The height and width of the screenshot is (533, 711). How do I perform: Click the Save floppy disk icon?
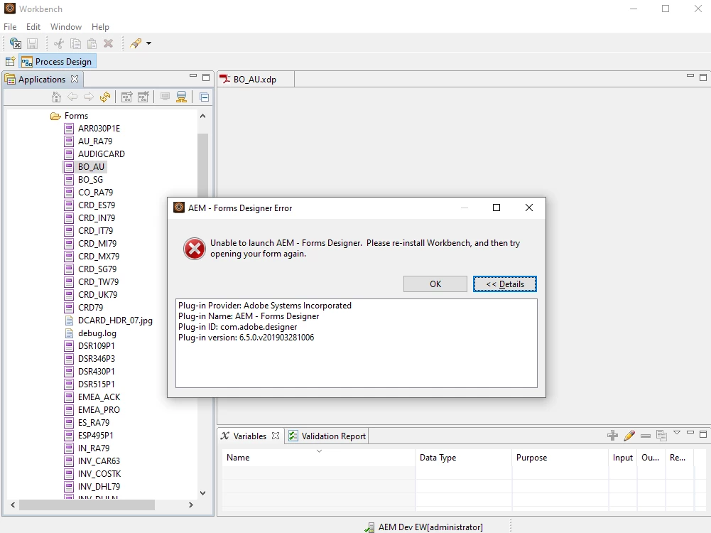[x=32, y=43]
